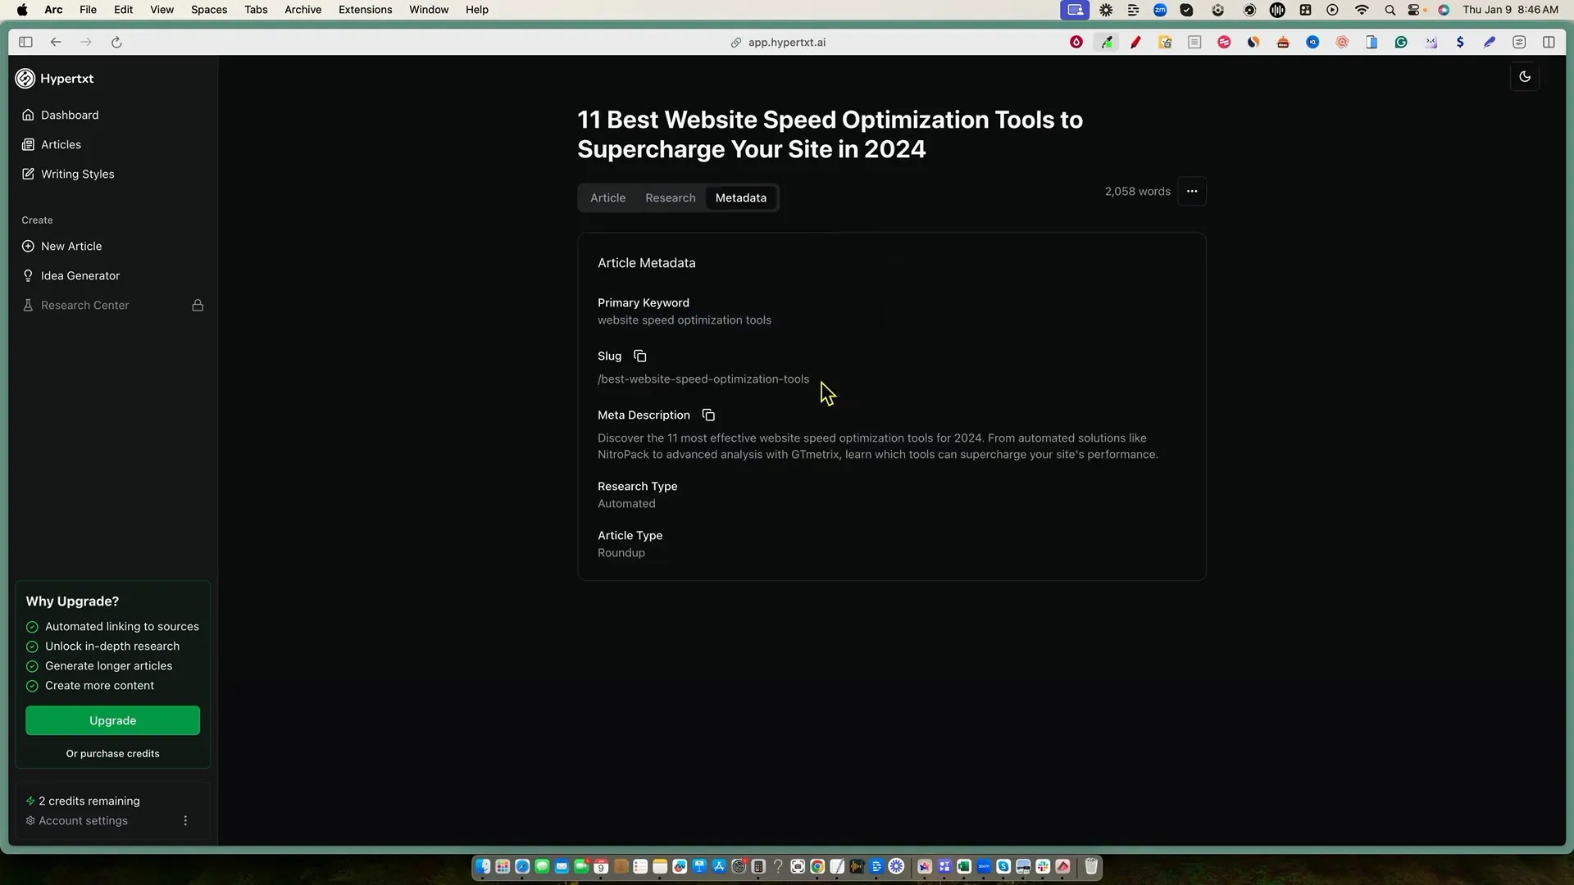Switch to the Research tab
The width and height of the screenshot is (1574, 885).
click(x=670, y=198)
